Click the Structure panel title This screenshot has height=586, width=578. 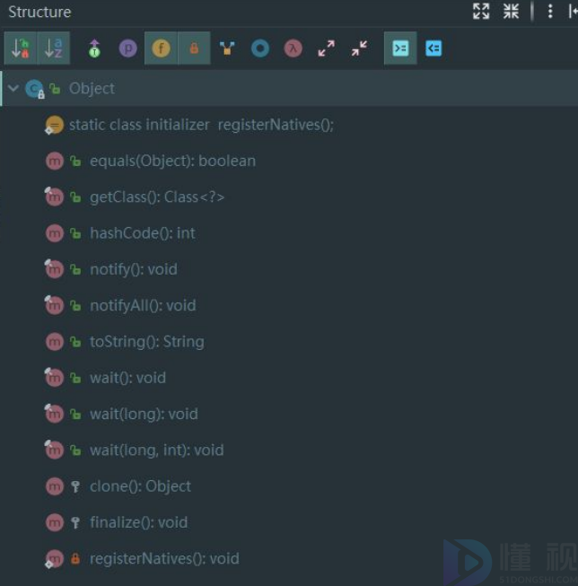point(39,12)
